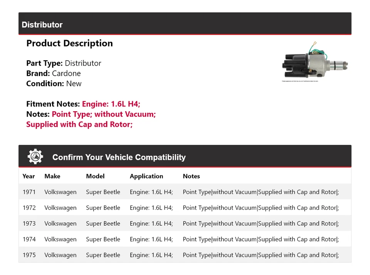
Task: Select the 1972 year cell
Action: (x=29, y=208)
